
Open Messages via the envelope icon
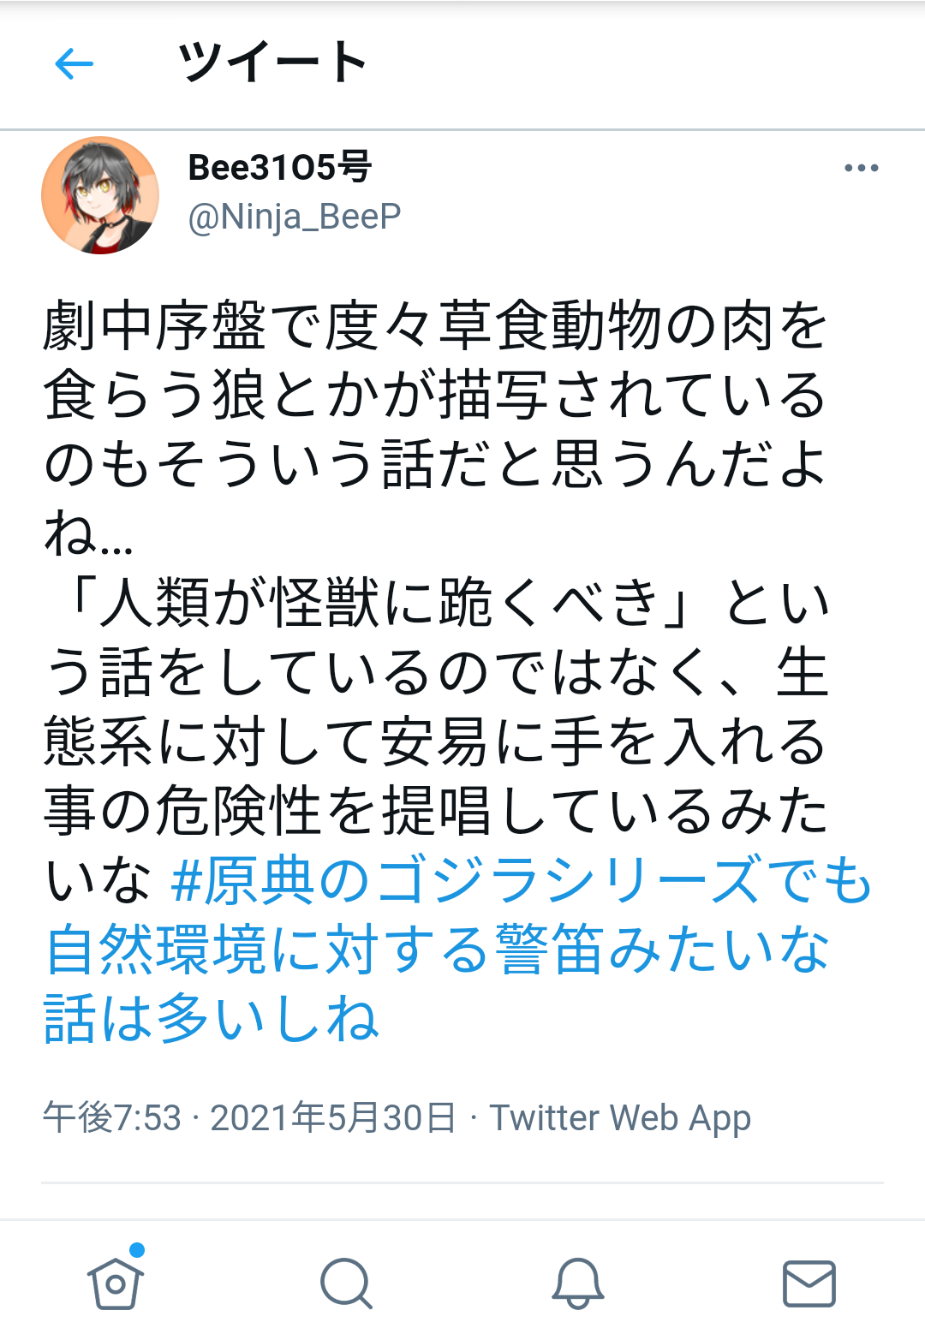pos(809,1283)
